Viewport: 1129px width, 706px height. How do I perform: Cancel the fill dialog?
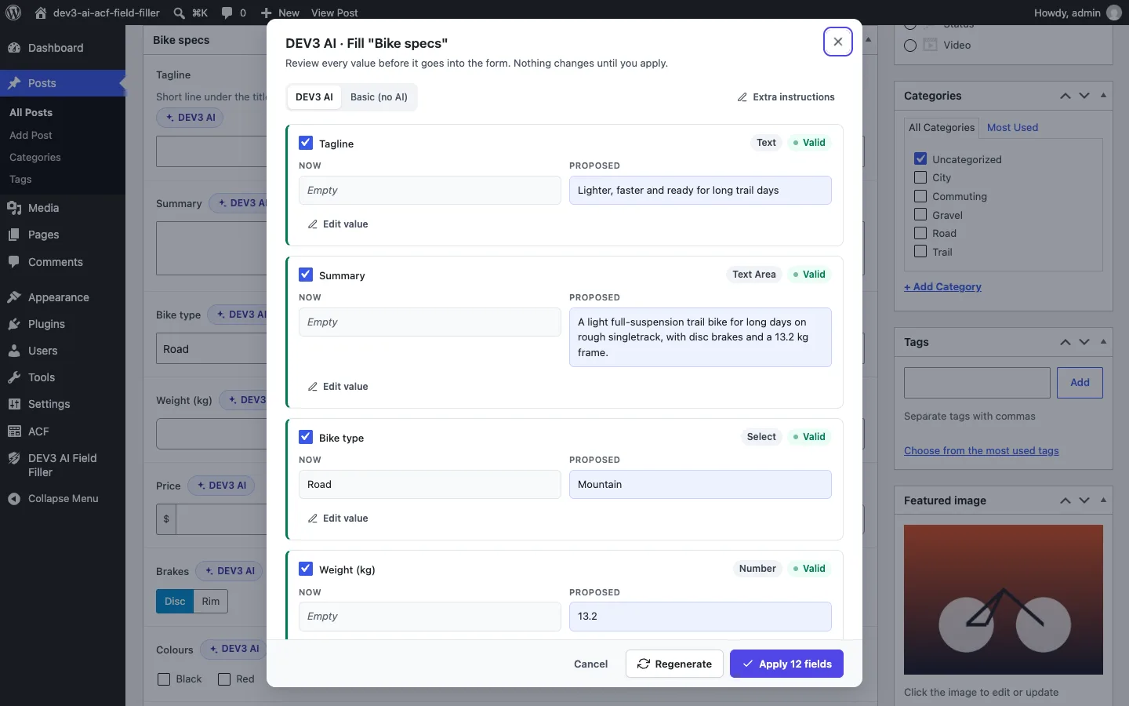coord(590,664)
